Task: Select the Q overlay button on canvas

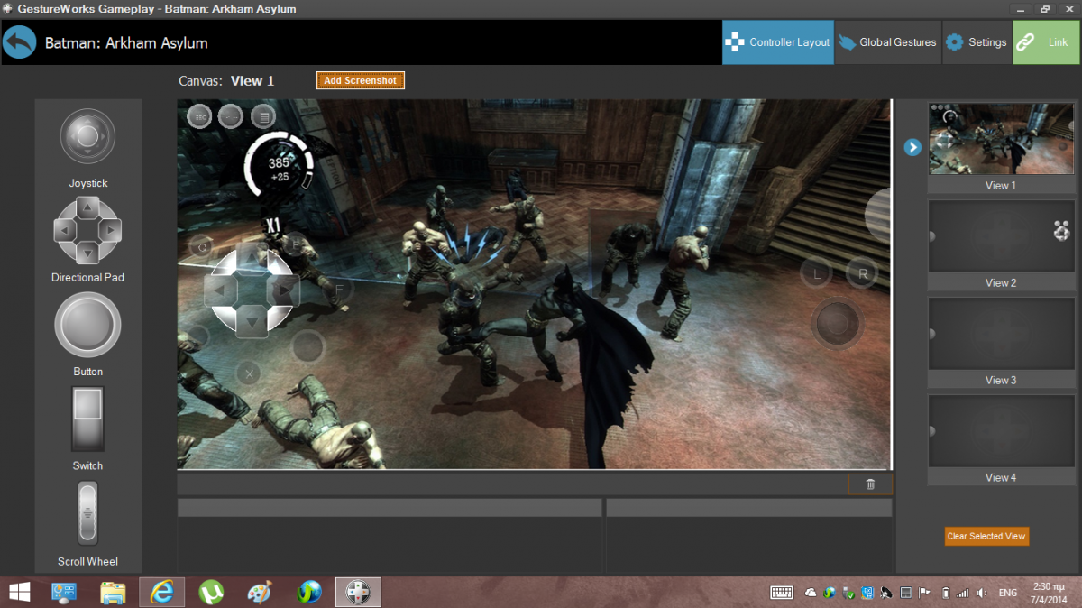Action: [x=200, y=246]
